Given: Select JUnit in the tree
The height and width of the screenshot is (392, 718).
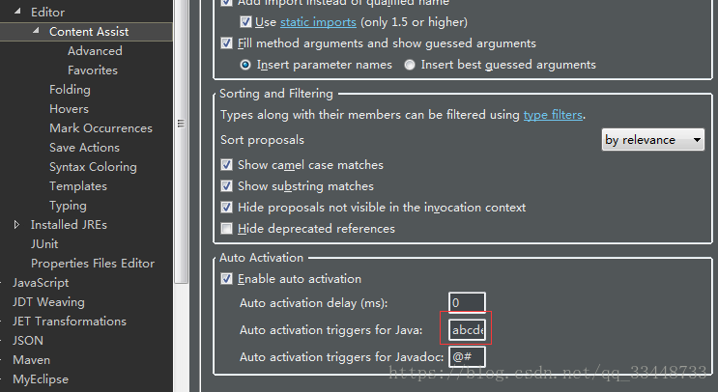Looking at the screenshot, I should pos(44,244).
